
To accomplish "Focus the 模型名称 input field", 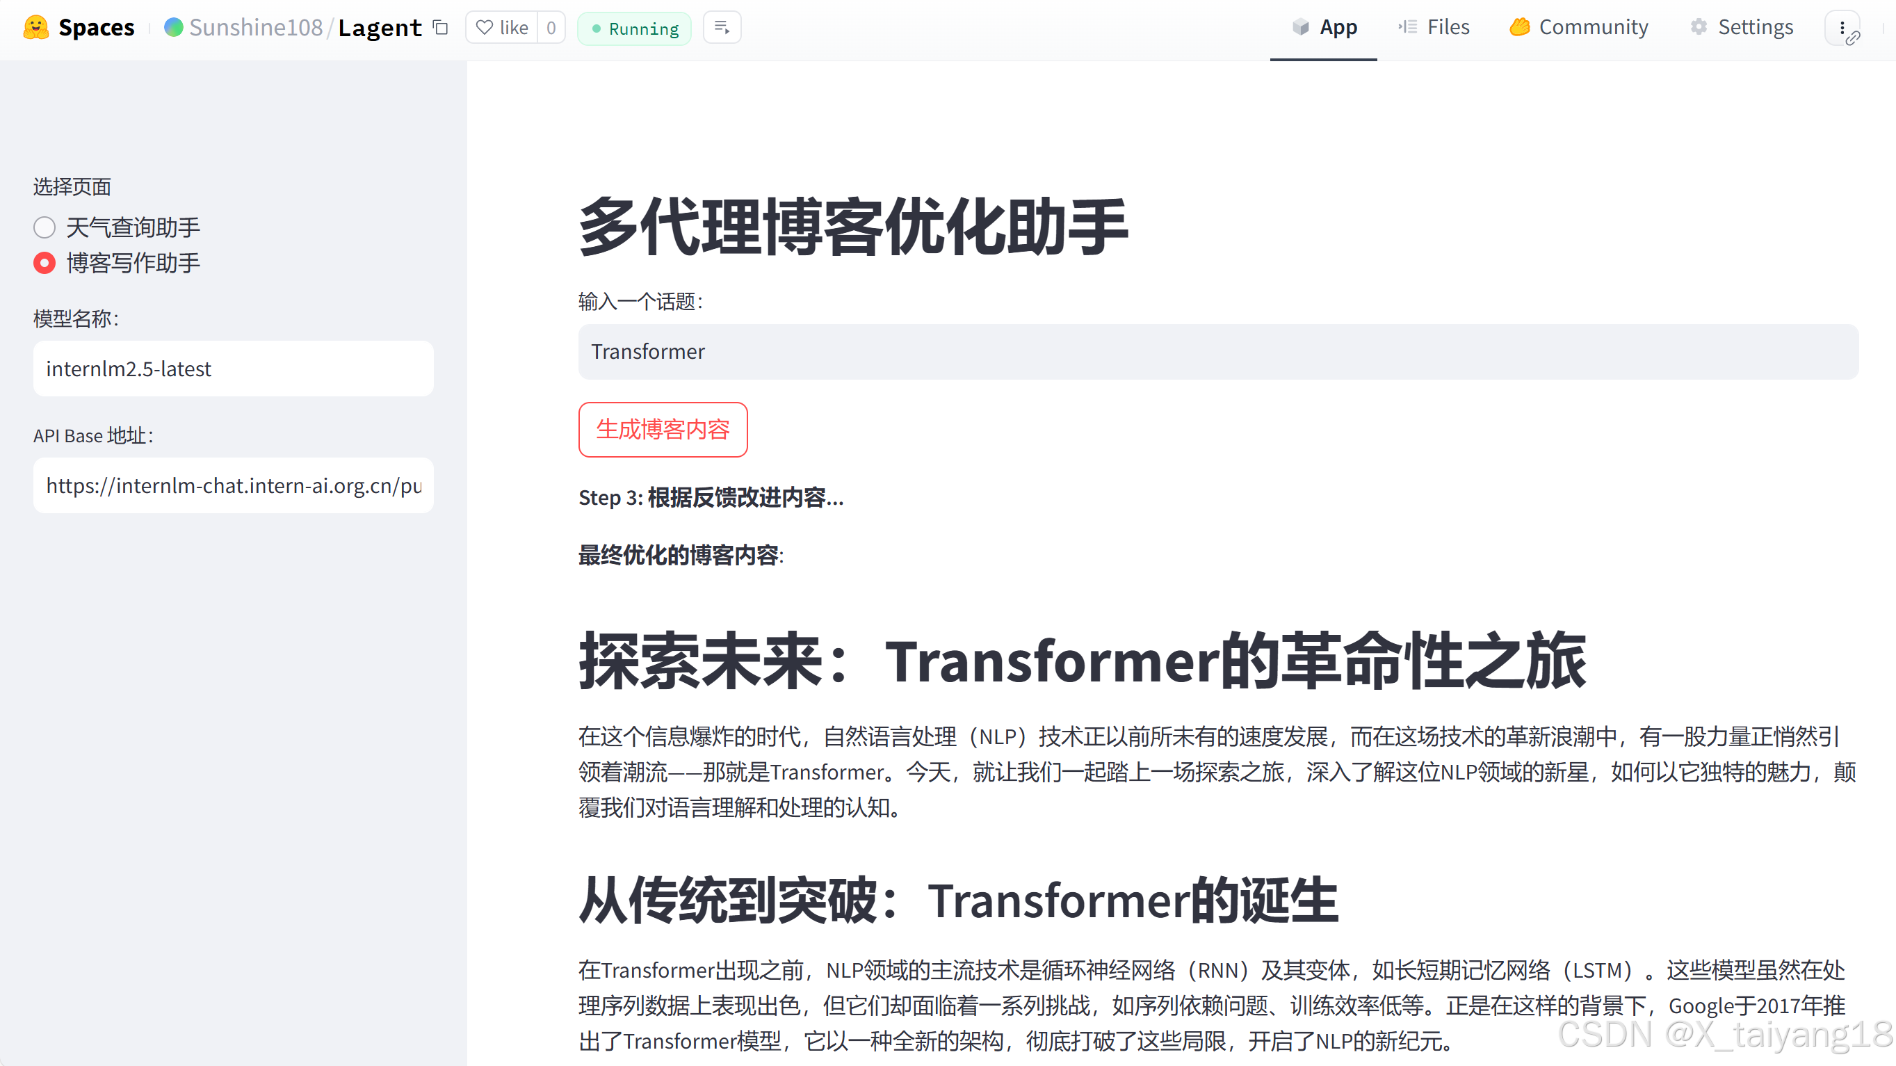I will [x=233, y=369].
